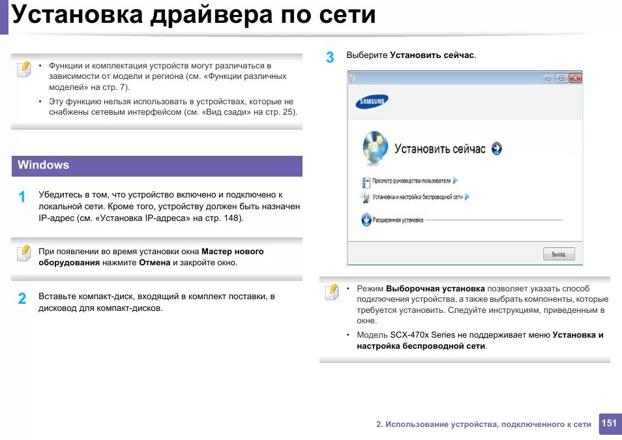Viewport: 622px width, 440px height.
Task: Click arrow after wireless network setup link
Action: point(467,196)
